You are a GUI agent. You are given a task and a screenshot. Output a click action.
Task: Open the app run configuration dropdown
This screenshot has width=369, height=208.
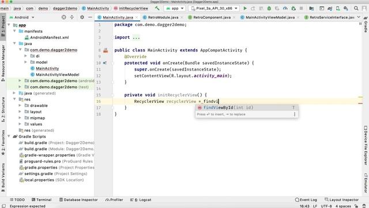(175, 8)
